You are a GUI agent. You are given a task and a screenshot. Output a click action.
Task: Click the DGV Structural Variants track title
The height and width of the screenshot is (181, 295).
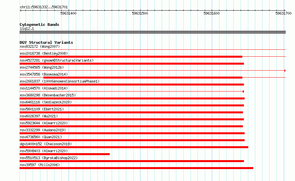[x=46, y=42]
